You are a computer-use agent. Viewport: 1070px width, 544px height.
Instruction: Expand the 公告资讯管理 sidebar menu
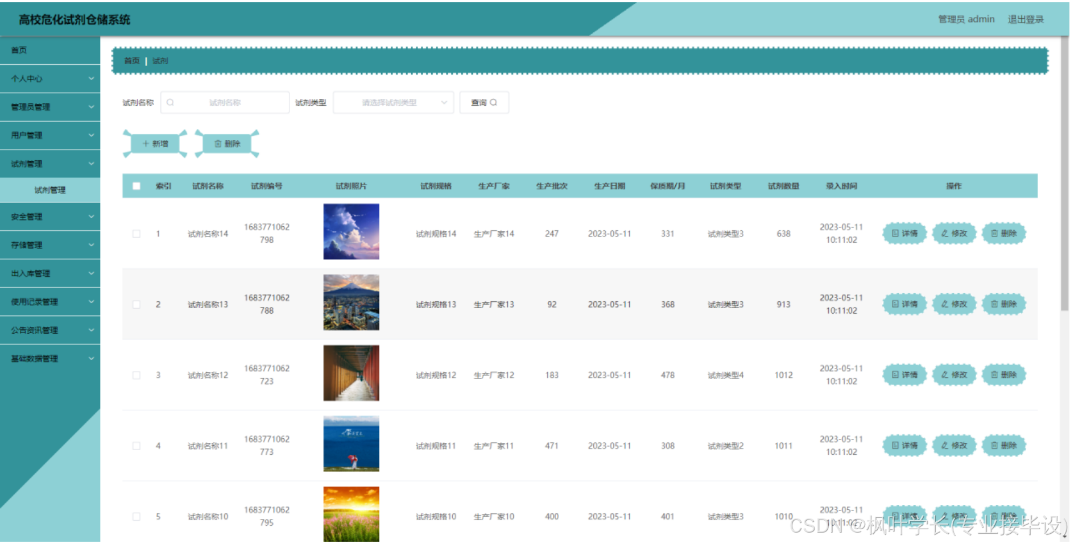point(50,330)
